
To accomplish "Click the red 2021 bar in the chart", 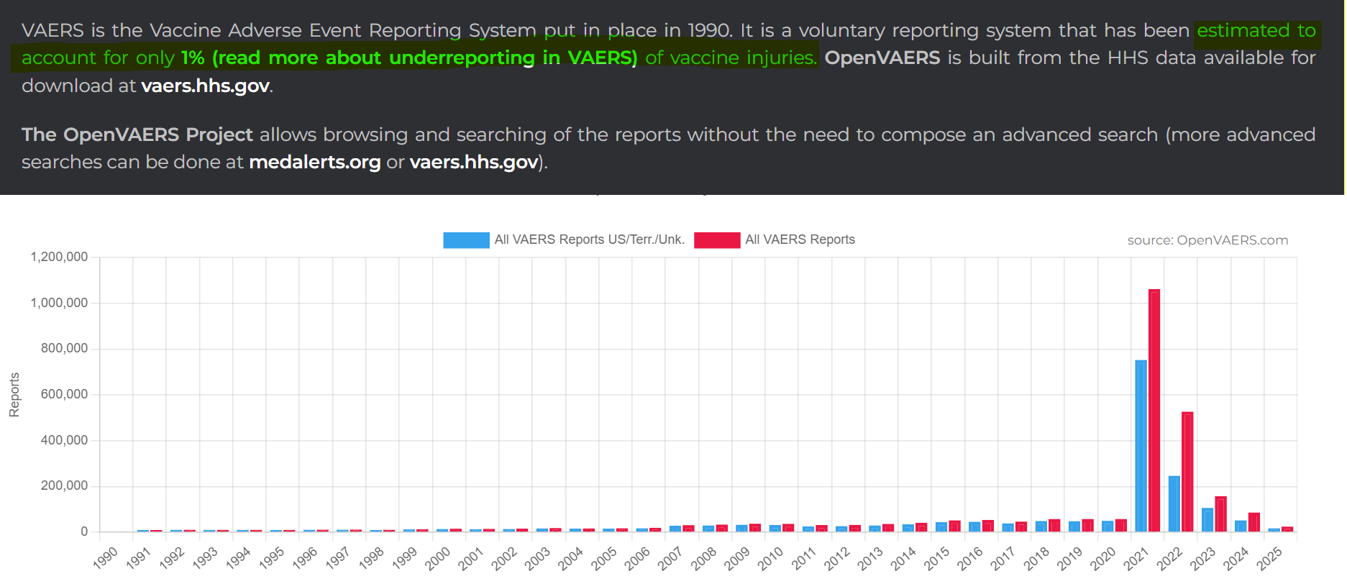I will click(1154, 410).
